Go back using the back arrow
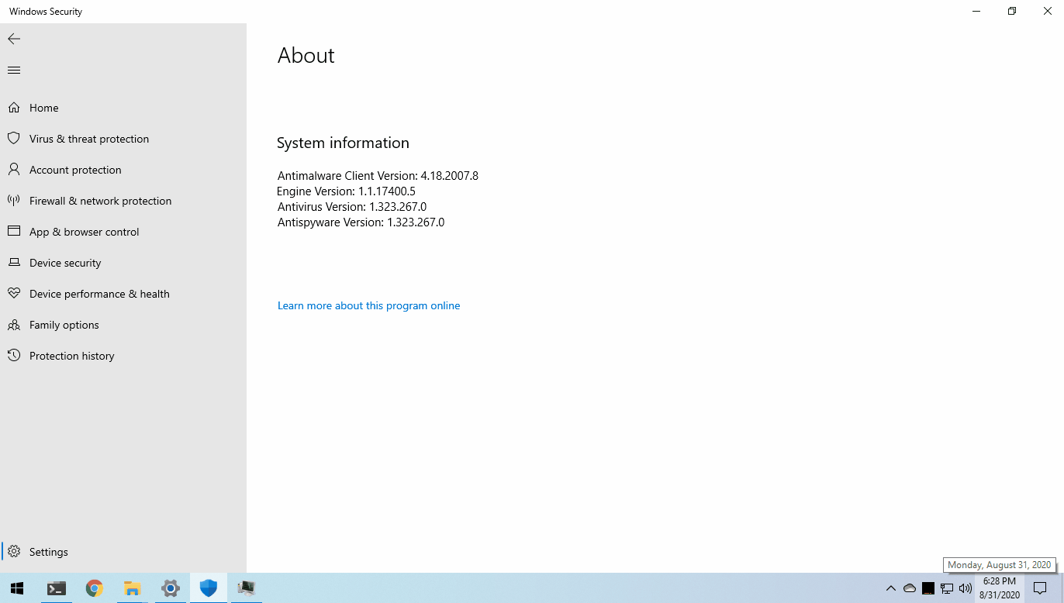This screenshot has height=603, width=1064. 14,39
